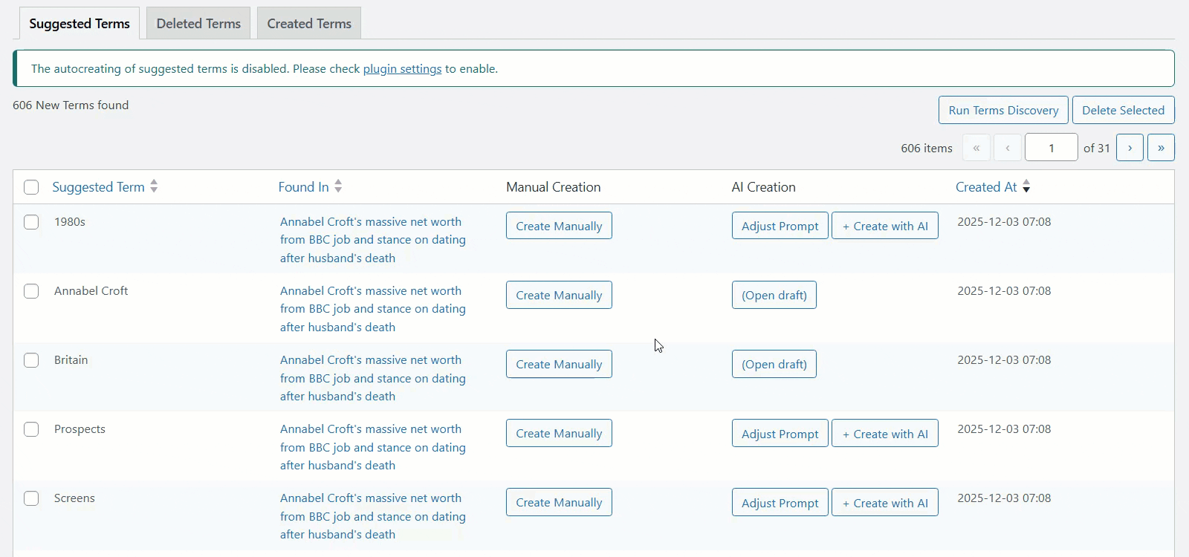
Task: Focus the current page number field
Action: pyautogui.click(x=1052, y=148)
